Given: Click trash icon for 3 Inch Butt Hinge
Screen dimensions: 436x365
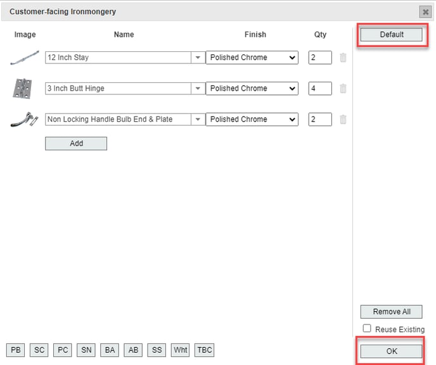Looking at the screenshot, I should click(343, 89).
